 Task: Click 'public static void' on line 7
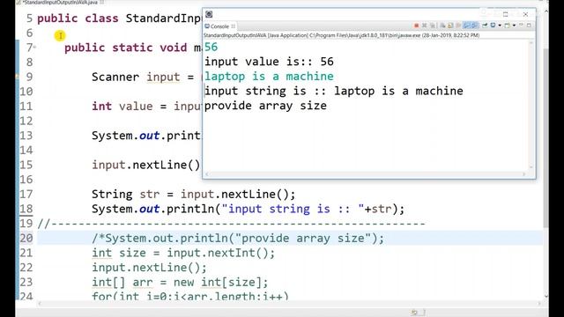(126, 48)
